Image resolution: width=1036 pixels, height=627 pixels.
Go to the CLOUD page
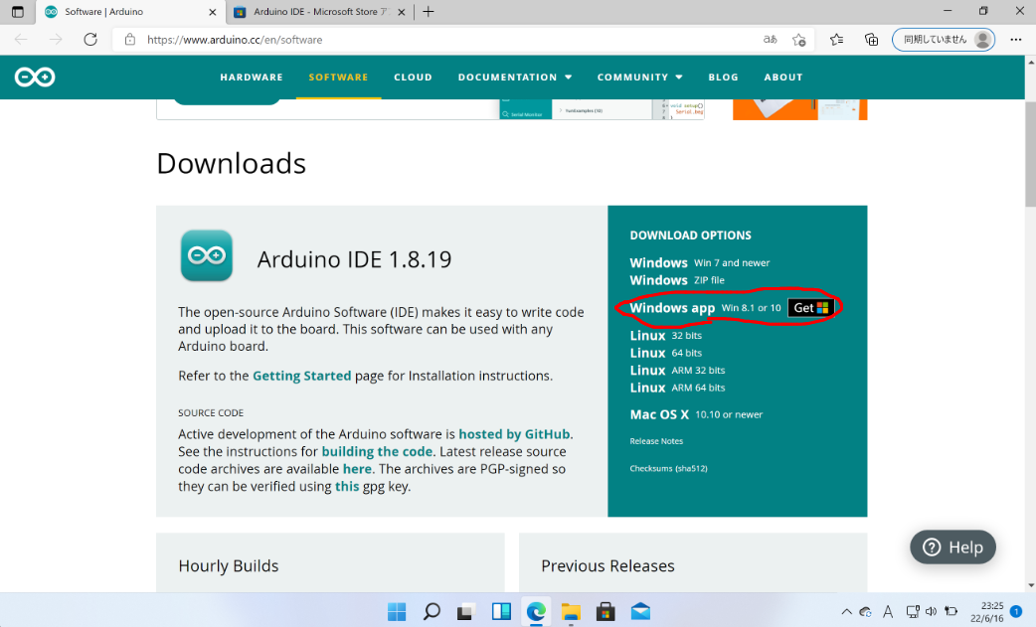click(x=413, y=78)
